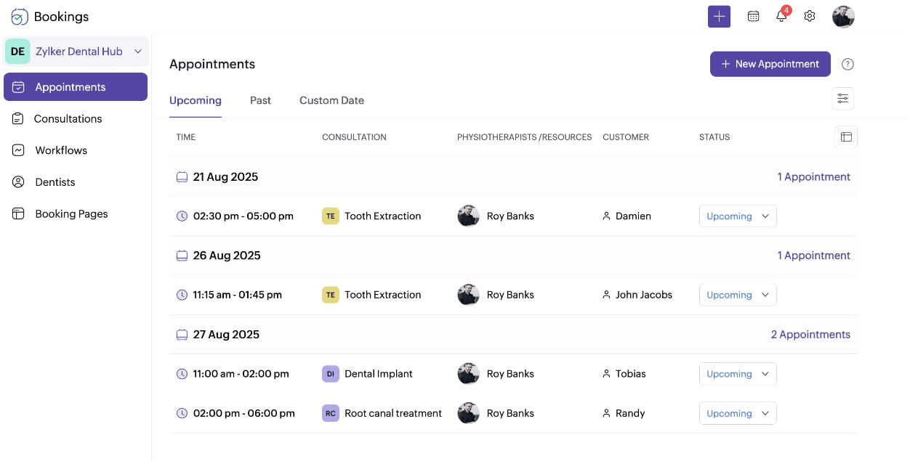Screen dimensions: 910x461
Task: Go to Workflows in the sidebar
Action: point(61,150)
